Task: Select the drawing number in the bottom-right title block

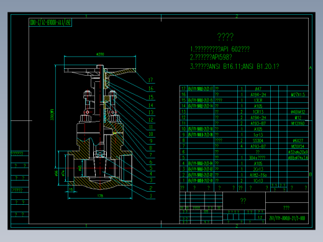Action: click(287, 218)
